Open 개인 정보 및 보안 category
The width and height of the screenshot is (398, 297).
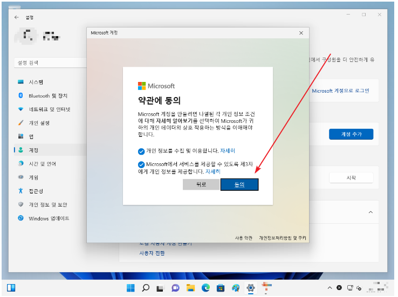tap(50, 205)
